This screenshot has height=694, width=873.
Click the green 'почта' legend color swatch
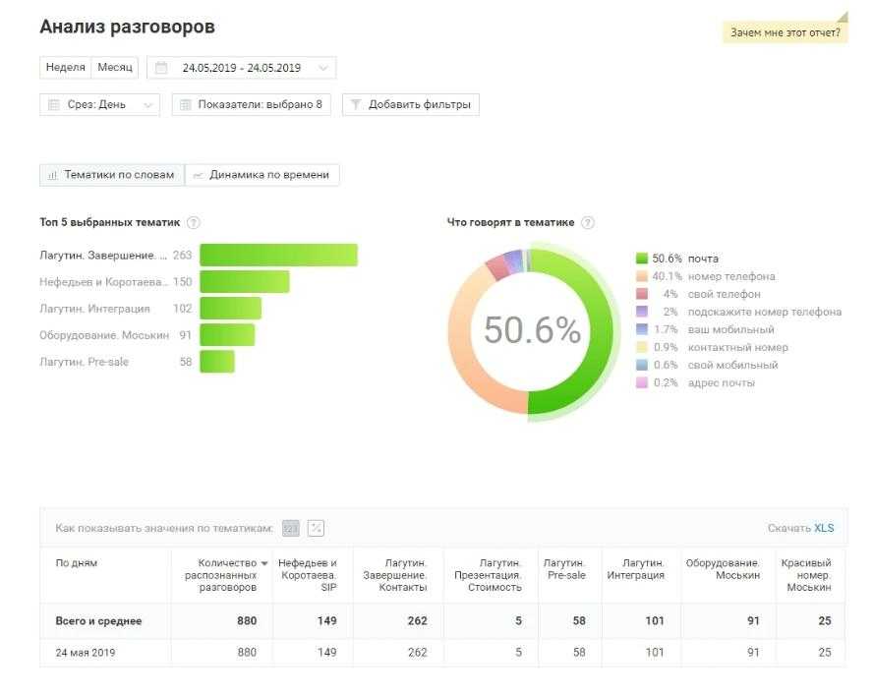[642, 259]
